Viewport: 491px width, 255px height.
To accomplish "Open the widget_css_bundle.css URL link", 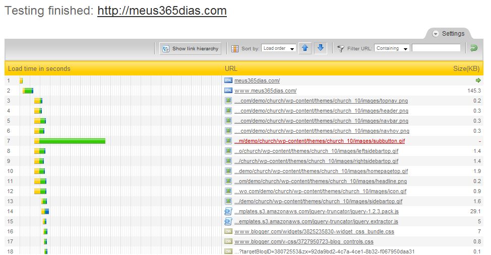I will tap(314, 231).
